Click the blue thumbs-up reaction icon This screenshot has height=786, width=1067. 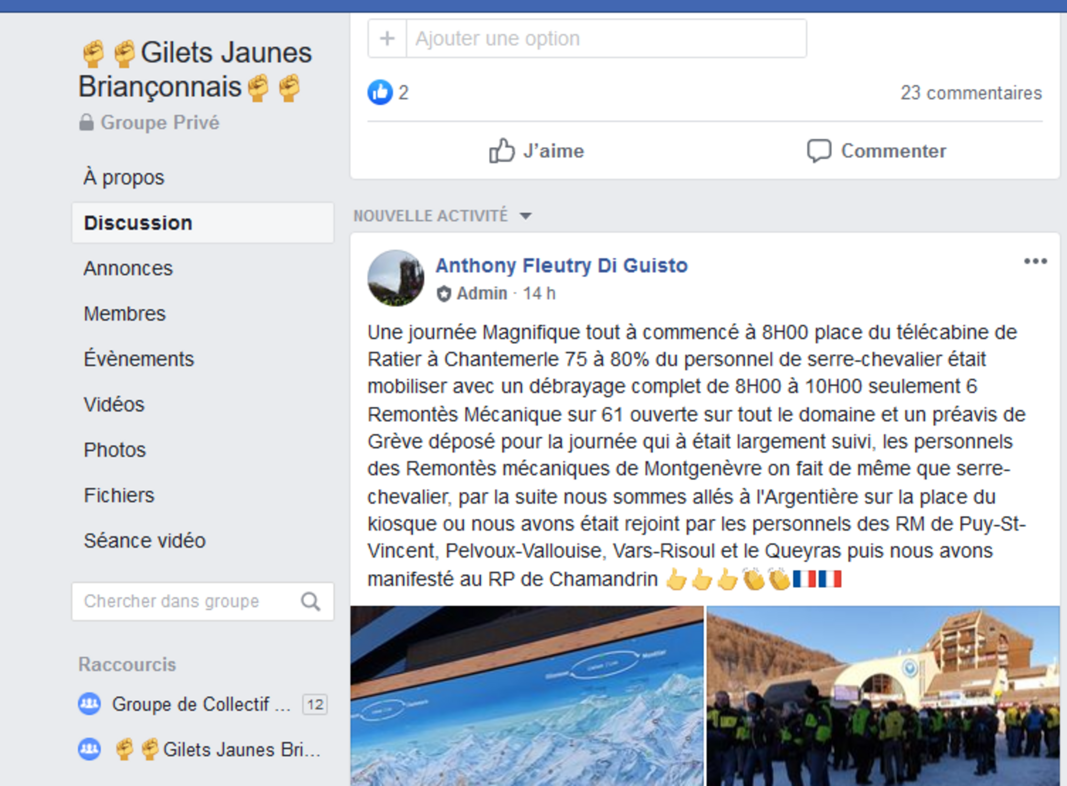(380, 92)
